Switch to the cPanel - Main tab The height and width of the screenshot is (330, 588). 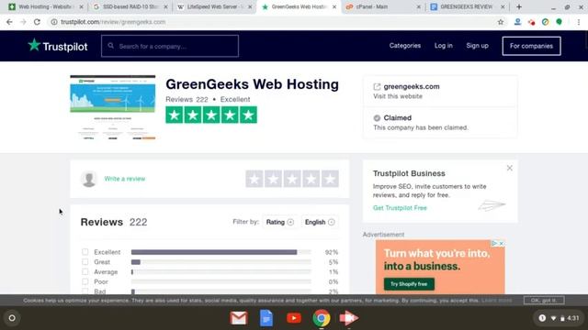(x=383, y=6)
